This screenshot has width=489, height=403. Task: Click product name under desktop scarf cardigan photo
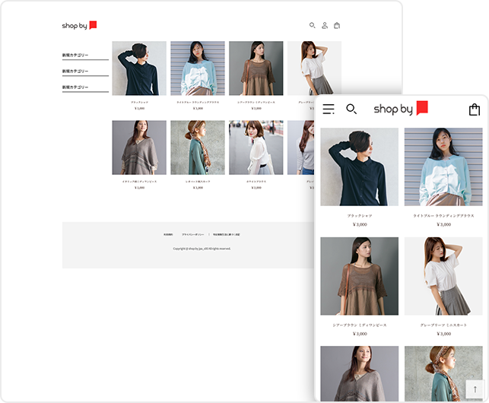(x=198, y=182)
